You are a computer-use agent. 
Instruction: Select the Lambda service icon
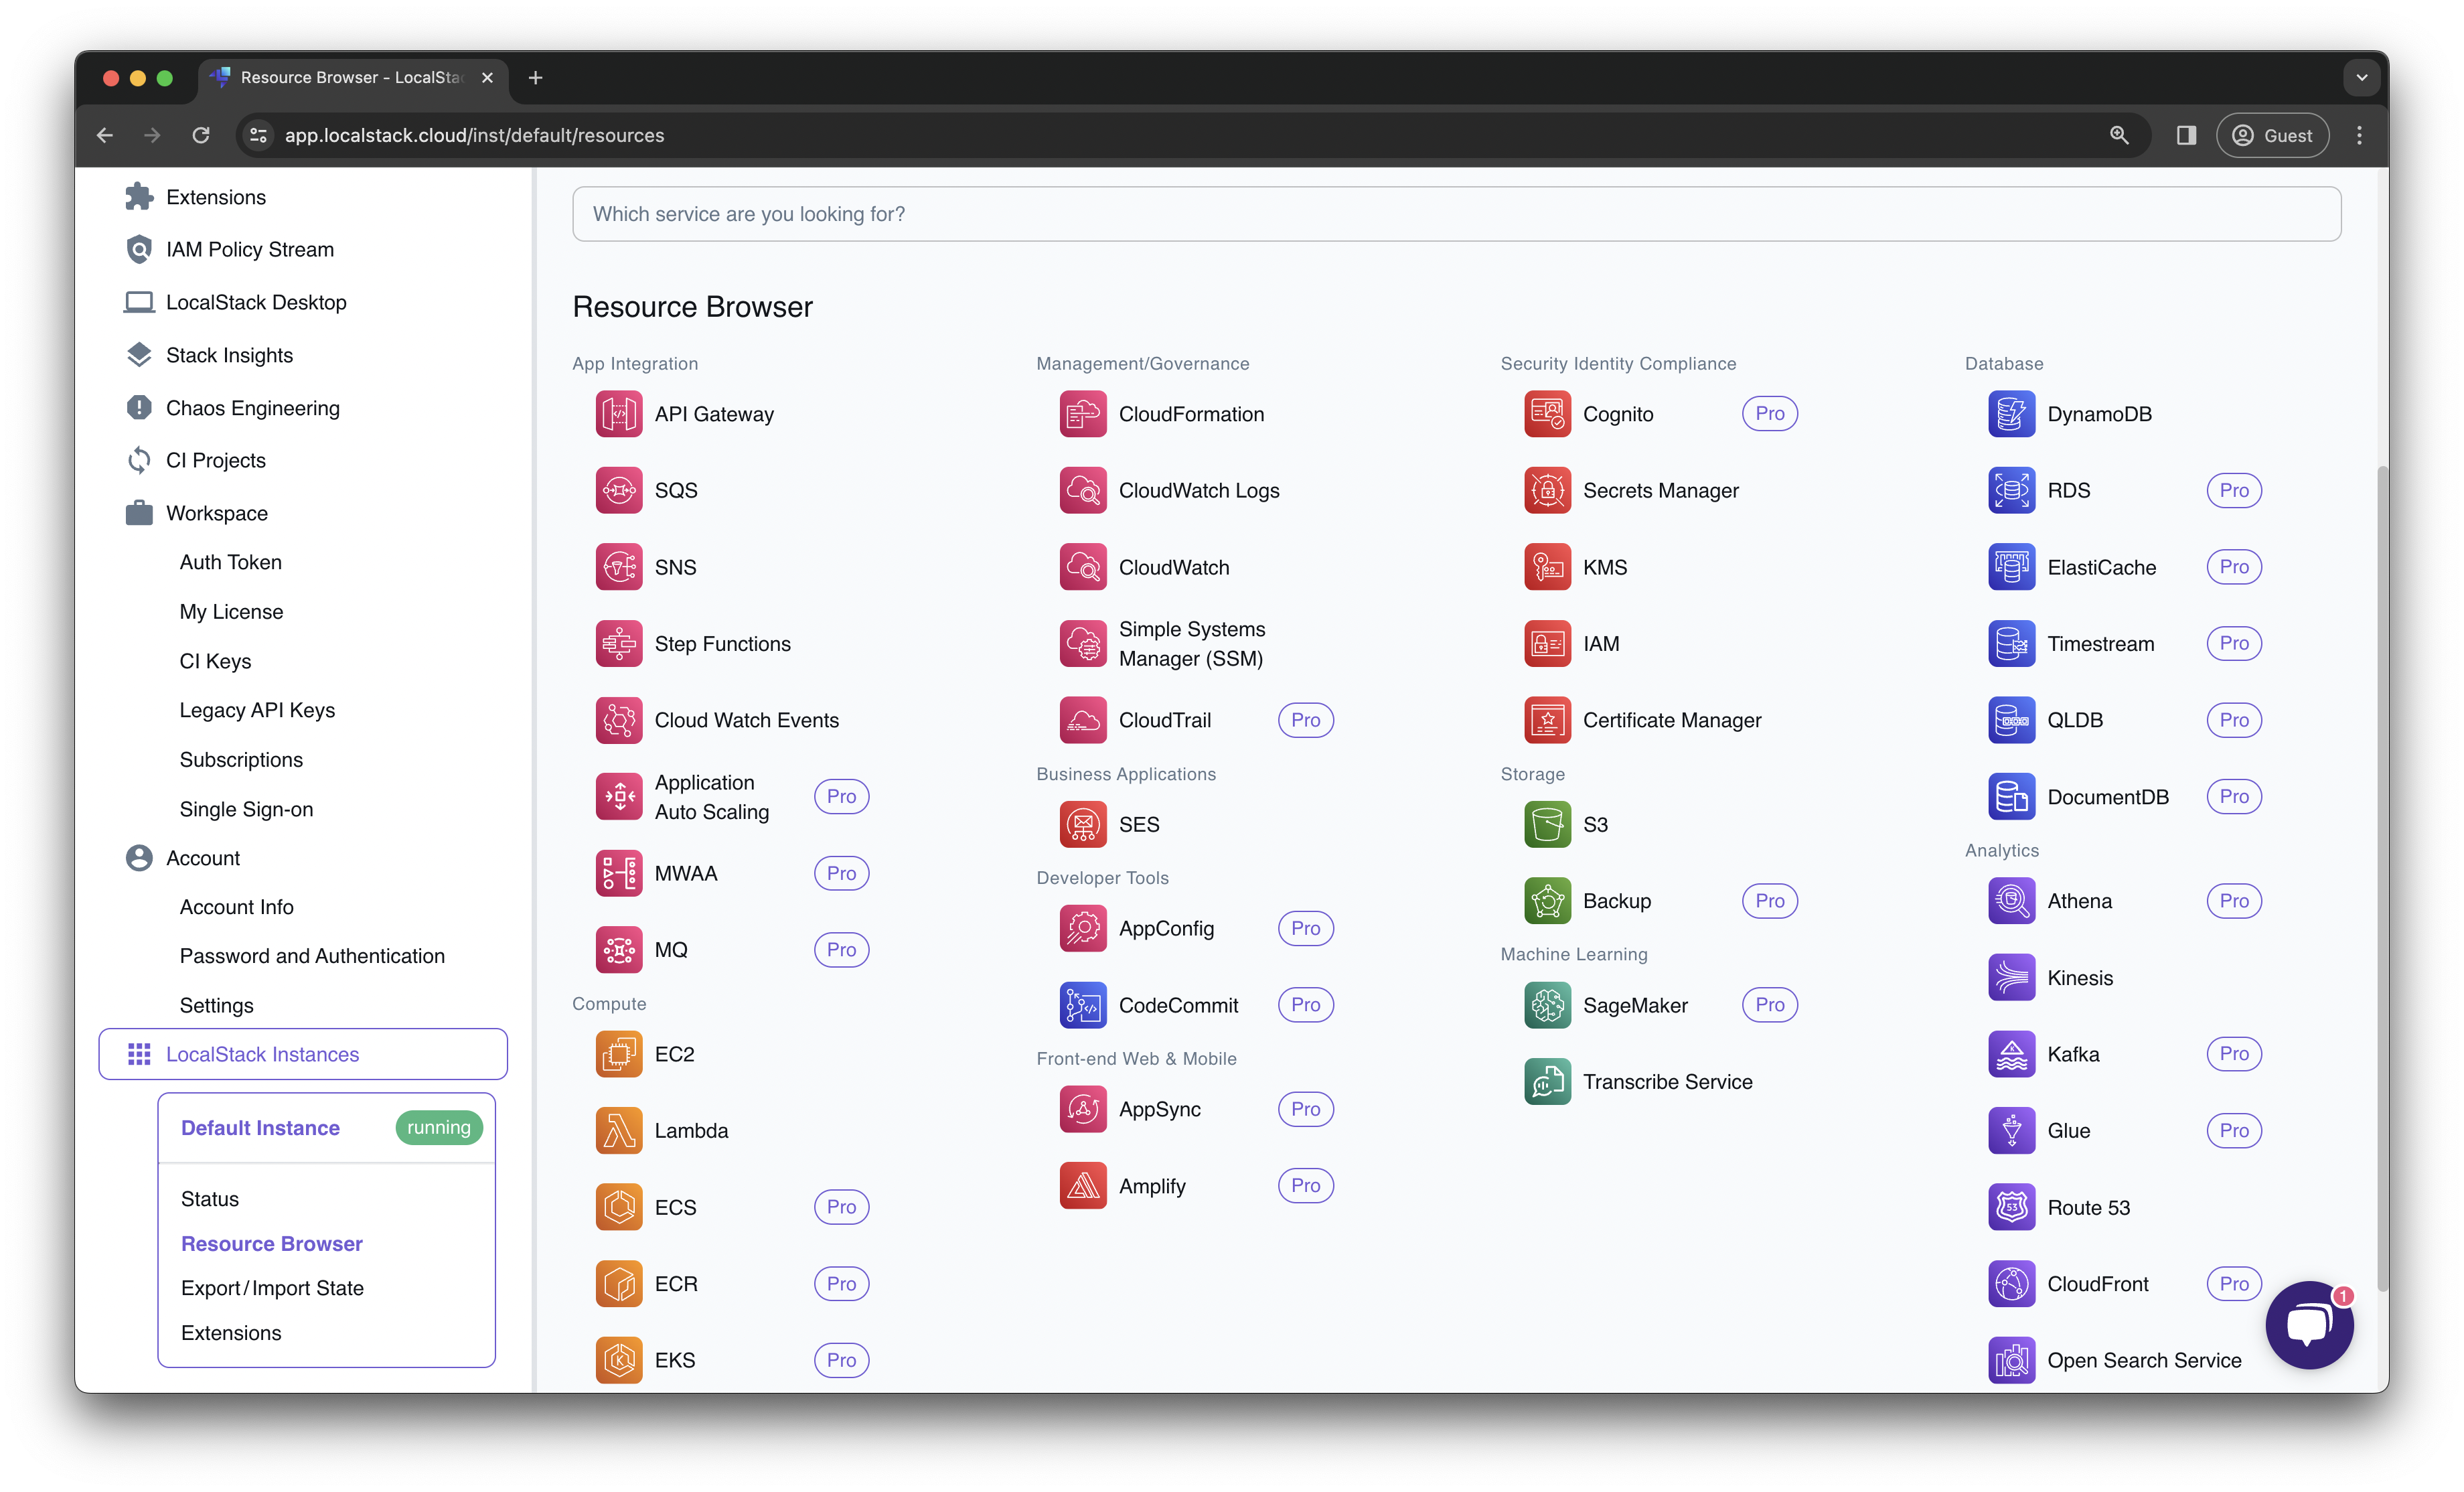click(619, 1130)
